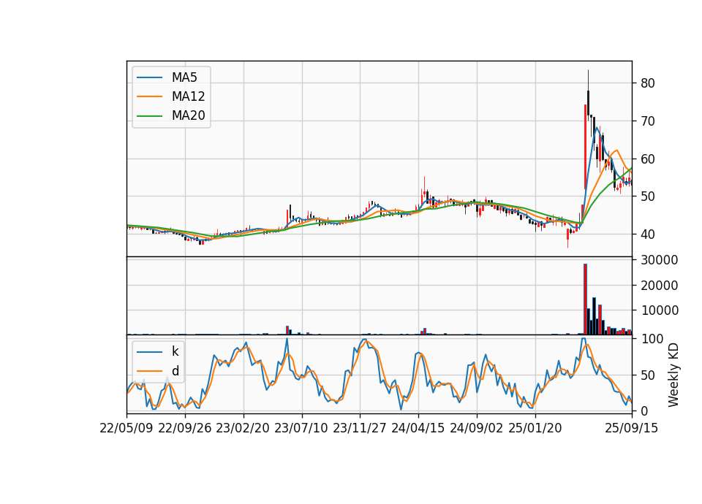The height and width of the screenshot is (504, 702).
Task: Click the 23/02/20 date tick label
Action: [243, 428]
